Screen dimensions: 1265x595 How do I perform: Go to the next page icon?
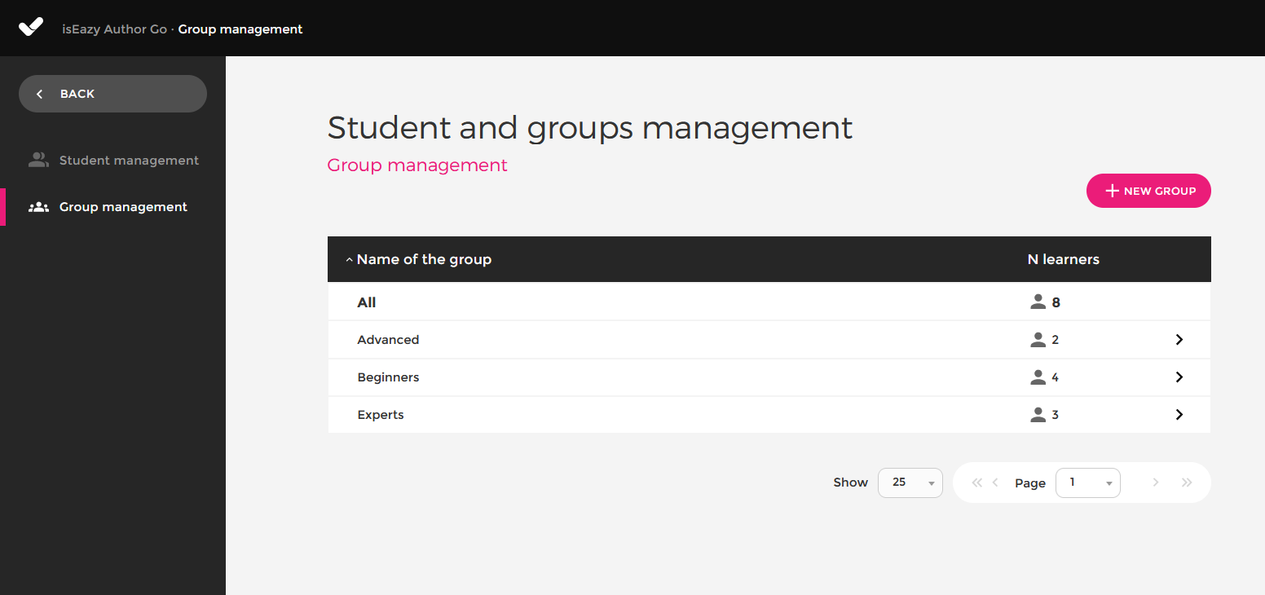point(1155,483)
